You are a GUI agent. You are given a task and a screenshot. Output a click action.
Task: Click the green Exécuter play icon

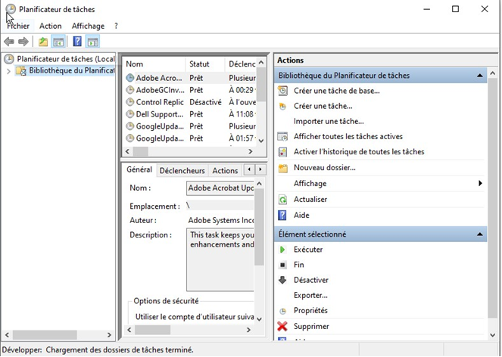(x=282, y=249)
